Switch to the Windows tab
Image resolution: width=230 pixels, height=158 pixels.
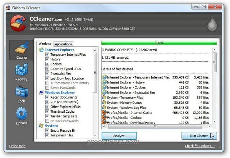pos(45,44)
